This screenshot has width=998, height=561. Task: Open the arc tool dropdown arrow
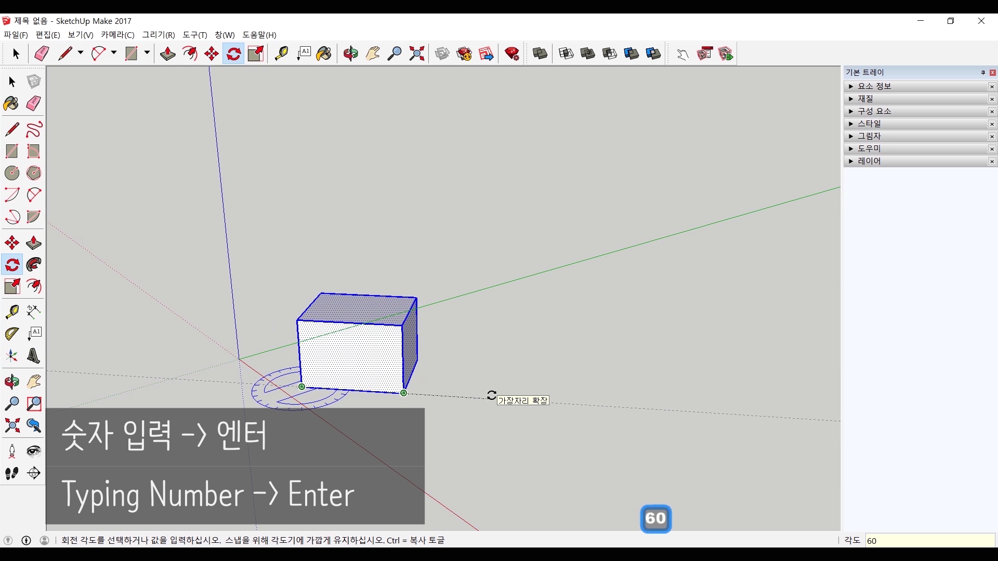pos(114,53)
